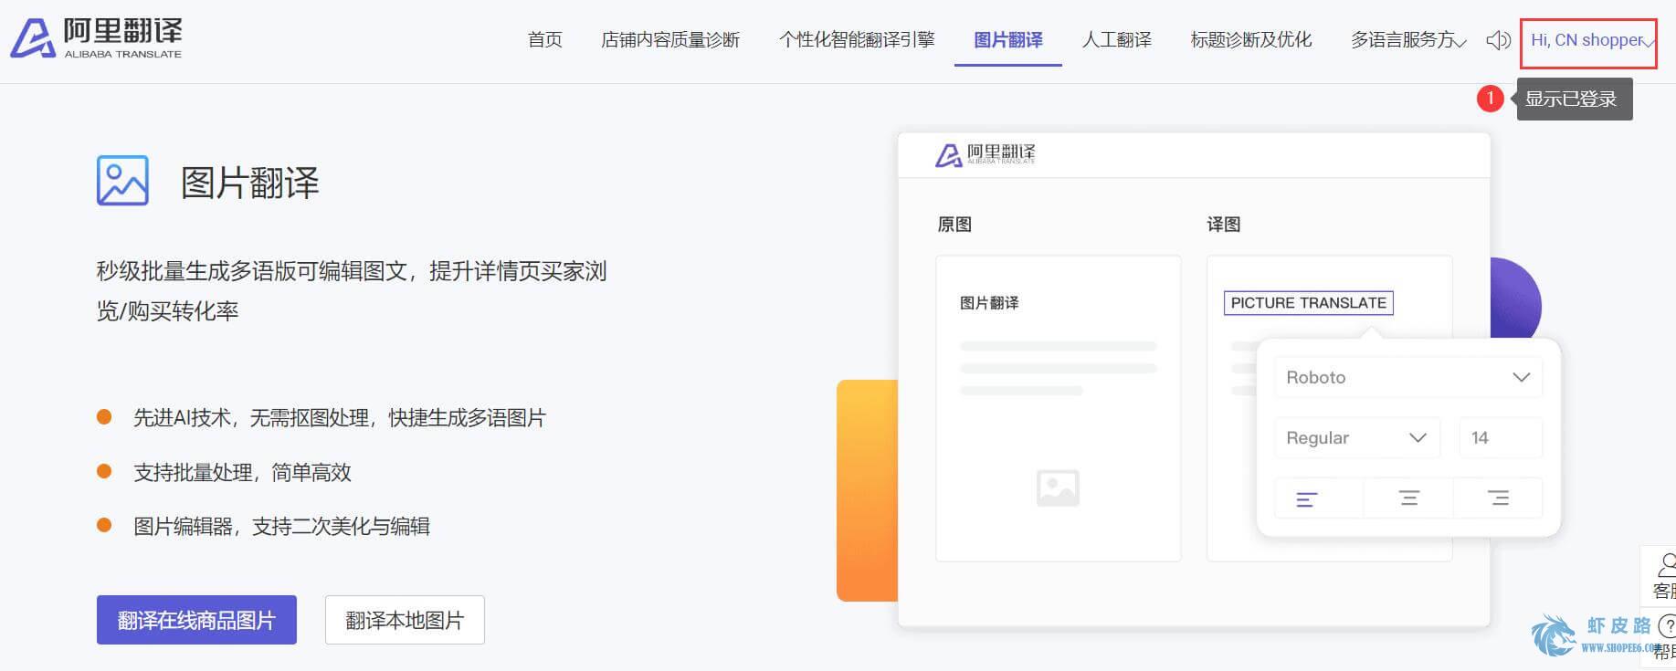
Task: Click the help question mark icon
Action: [1666, 626]
